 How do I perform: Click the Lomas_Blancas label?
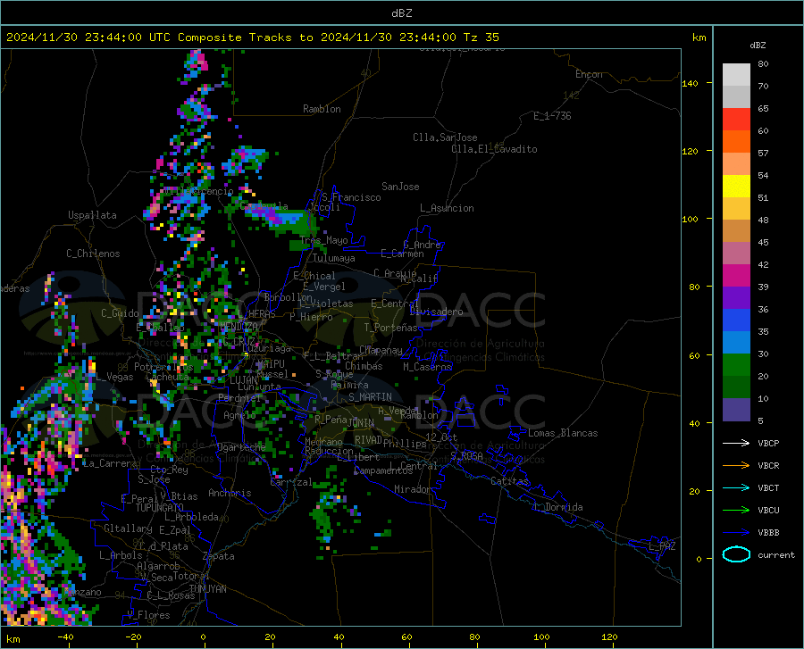pos(563,433)
